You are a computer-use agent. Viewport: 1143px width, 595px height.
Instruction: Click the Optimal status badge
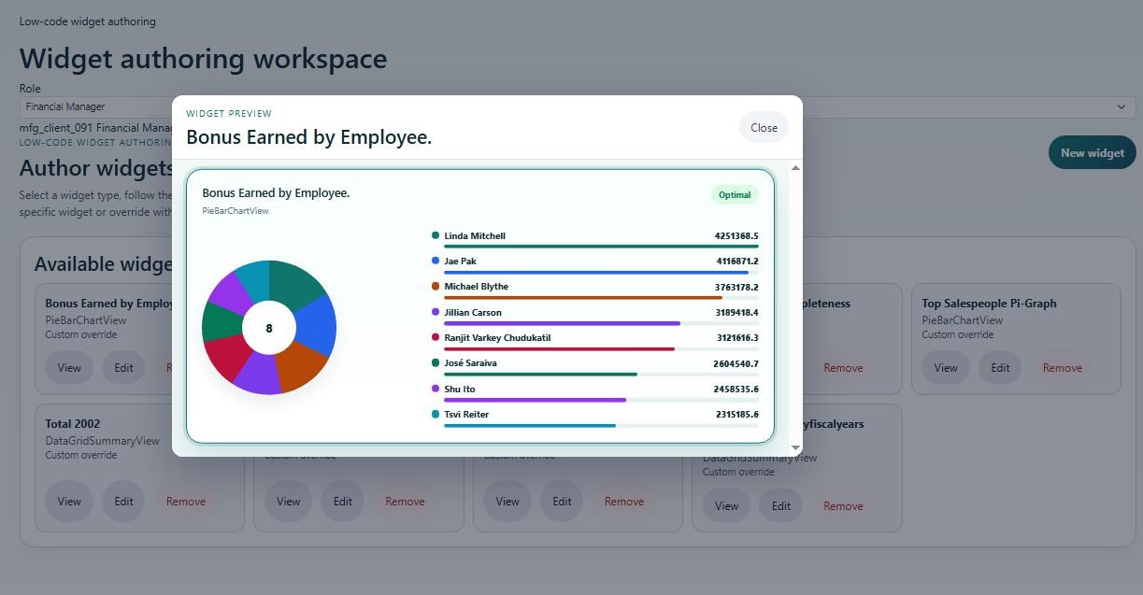735,194
